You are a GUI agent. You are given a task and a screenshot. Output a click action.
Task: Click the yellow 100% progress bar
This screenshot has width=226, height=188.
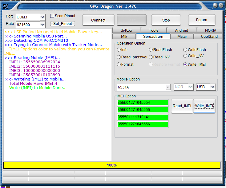[x=112, y=165]
